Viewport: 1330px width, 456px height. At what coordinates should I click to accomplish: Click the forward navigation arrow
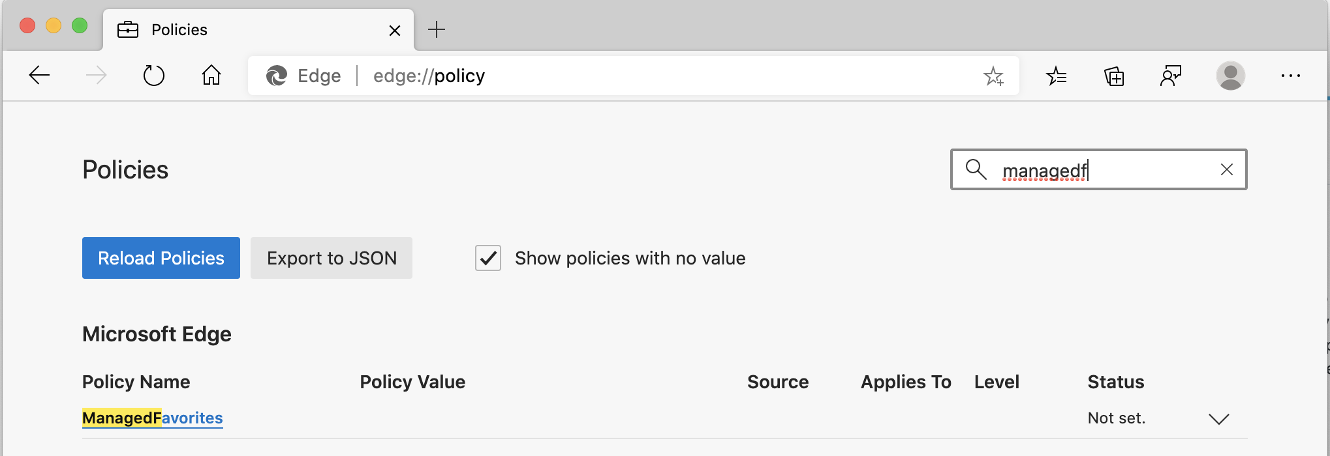pyautogui.click(x=97, y=75)
